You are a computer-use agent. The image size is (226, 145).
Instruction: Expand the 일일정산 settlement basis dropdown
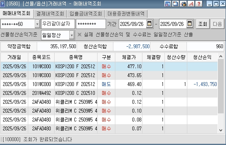[72, 35]
